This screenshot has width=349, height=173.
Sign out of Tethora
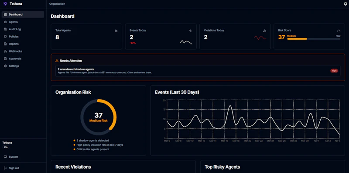point(23,168)
